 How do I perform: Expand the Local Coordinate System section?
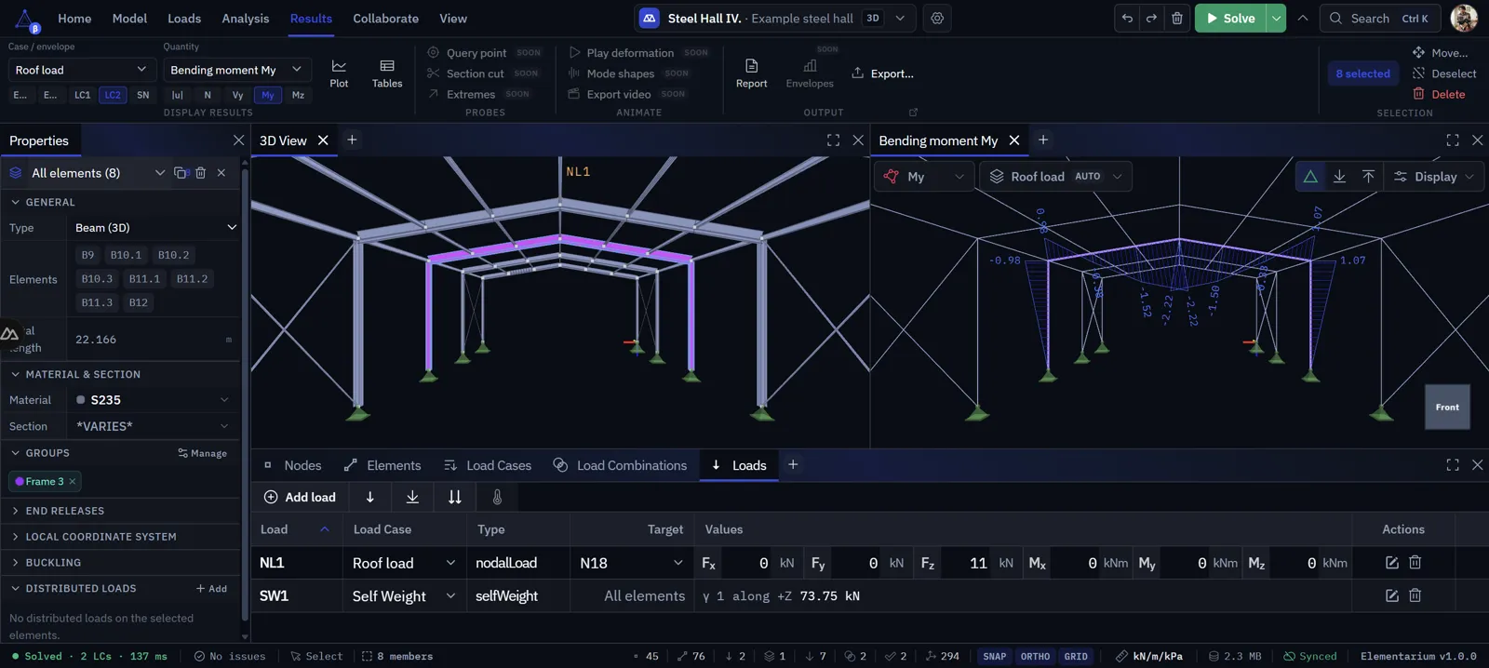point(121,537)
